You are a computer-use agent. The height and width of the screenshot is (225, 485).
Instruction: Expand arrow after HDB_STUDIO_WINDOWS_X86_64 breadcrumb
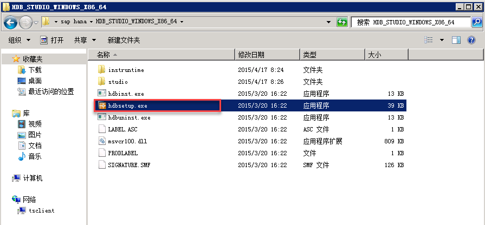coord(182,22)
